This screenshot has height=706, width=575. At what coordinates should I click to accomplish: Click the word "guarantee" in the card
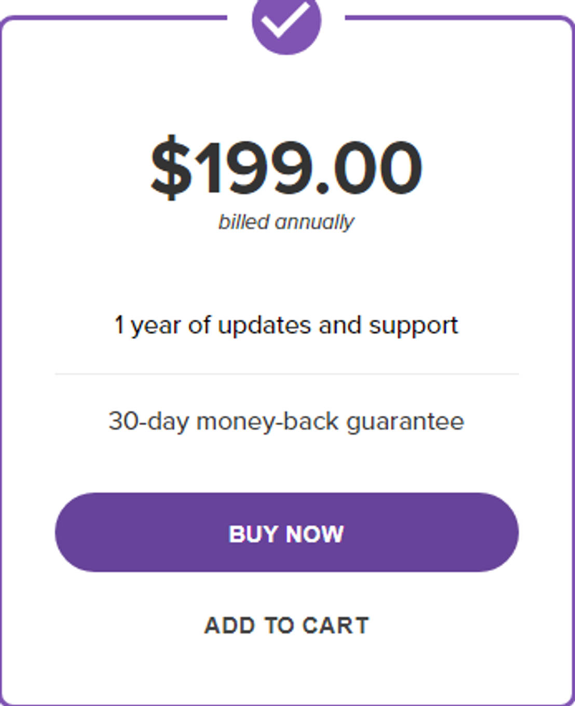405,422
